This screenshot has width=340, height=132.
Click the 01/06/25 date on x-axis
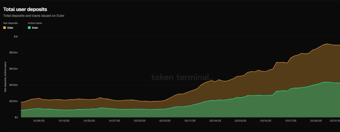tap(39, 120)
